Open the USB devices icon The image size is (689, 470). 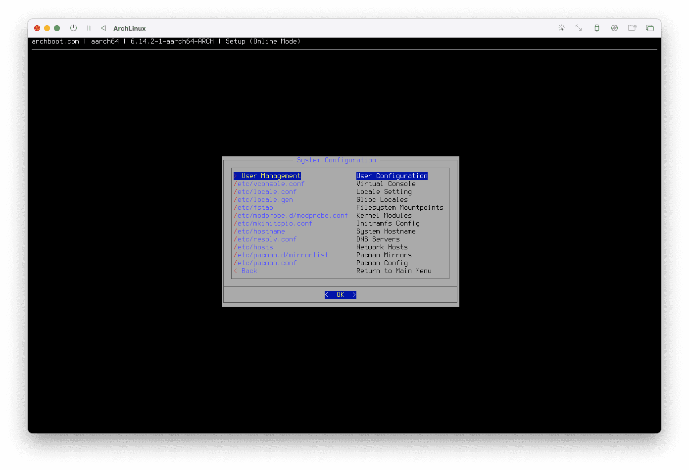[596, 28]
